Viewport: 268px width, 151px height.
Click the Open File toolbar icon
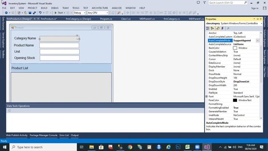pos(26,13)
